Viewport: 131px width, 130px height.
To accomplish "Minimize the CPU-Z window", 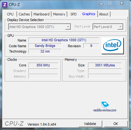I will [x=101, y=4].
